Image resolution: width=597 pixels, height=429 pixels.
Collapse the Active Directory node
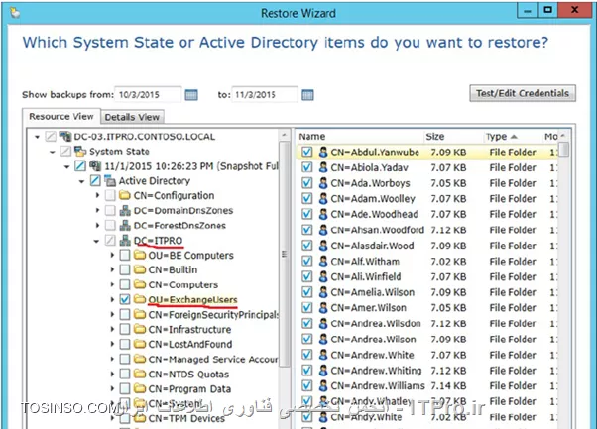[x=82, y=181]
